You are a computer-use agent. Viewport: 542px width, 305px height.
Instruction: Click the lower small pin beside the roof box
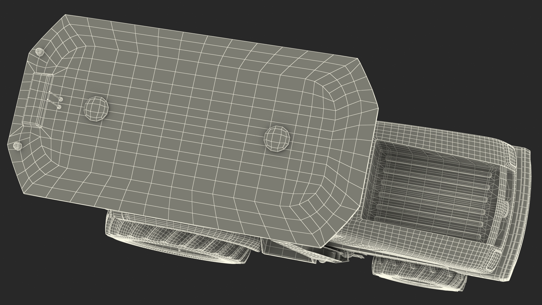tap(59, 107)
